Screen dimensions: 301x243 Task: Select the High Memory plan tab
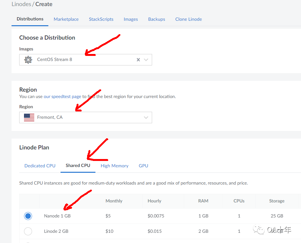tap(114, 166)
